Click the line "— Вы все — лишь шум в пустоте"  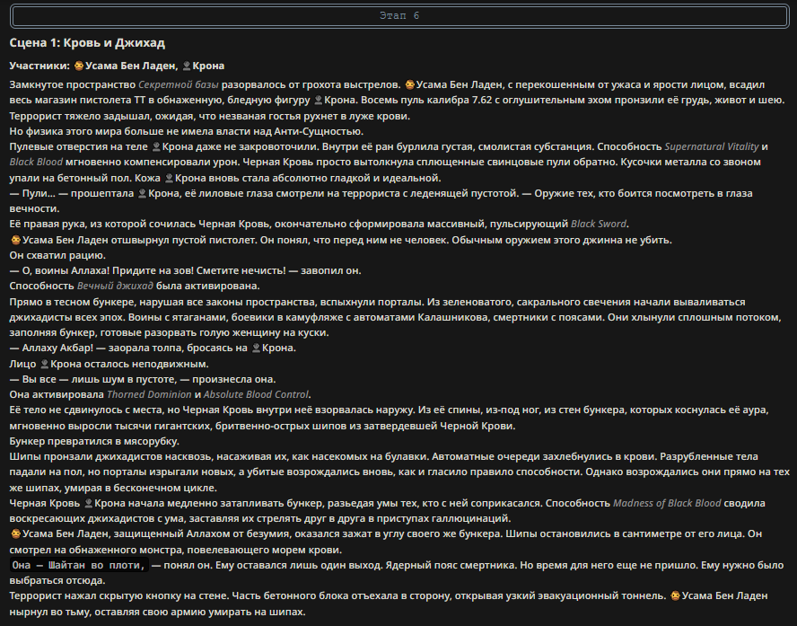[x=143, y=379]
